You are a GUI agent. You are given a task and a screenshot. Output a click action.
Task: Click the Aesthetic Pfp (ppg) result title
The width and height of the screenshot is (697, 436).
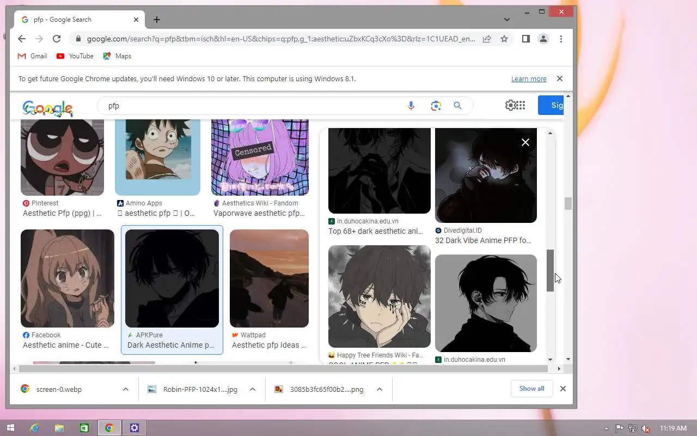click(x=62, y=213)
